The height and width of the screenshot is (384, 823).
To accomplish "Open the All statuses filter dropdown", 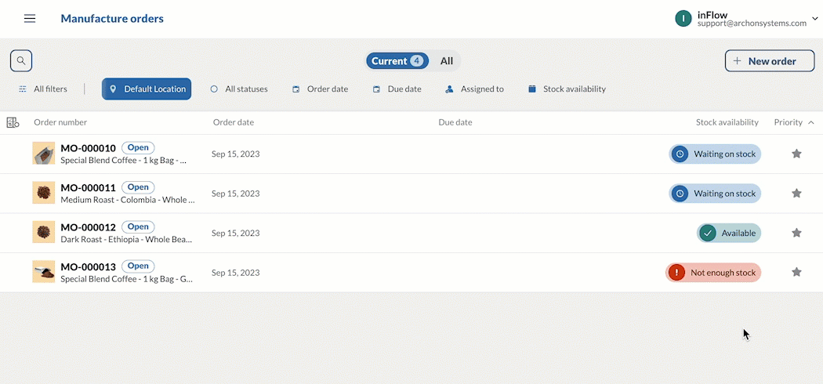I will click(x=239, y=89).
